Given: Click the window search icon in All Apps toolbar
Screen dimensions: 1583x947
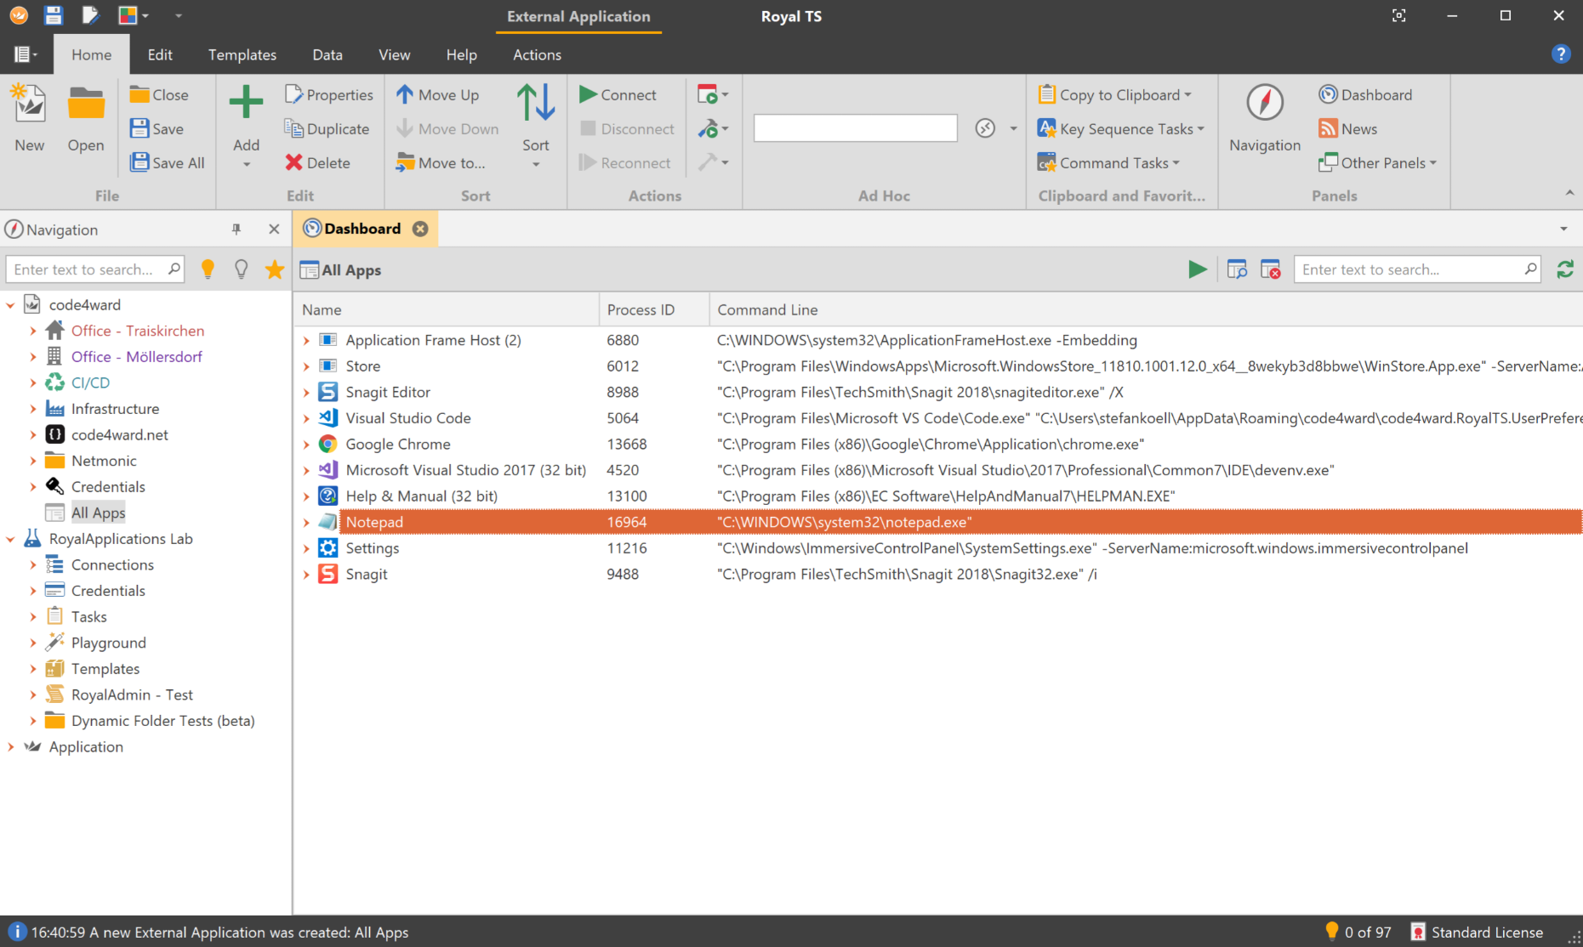Looking at the screenshot, I should point(1237,269).
